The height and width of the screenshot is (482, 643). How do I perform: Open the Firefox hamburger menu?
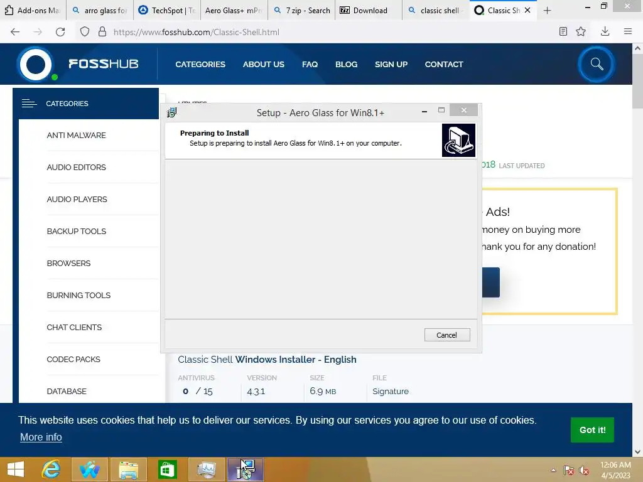pos(627,31)
